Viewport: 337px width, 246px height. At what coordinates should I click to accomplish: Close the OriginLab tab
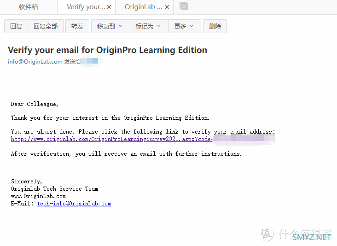pos(167,7)
